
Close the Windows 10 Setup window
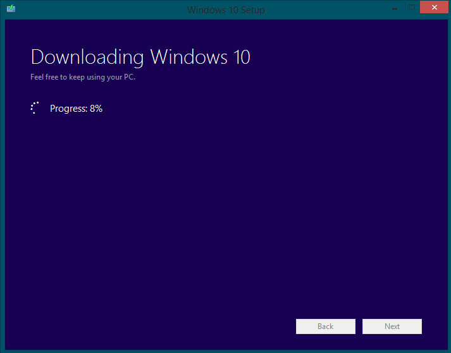click(435, 7)
